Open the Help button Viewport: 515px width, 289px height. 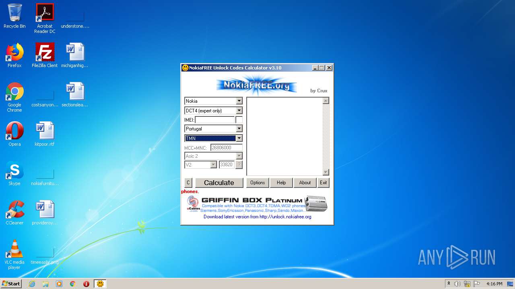[281, 183]
